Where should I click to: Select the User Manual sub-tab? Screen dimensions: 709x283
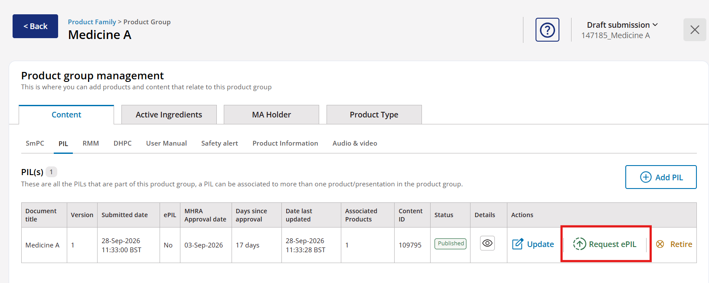pyautogui.click(x=167, y=143)
